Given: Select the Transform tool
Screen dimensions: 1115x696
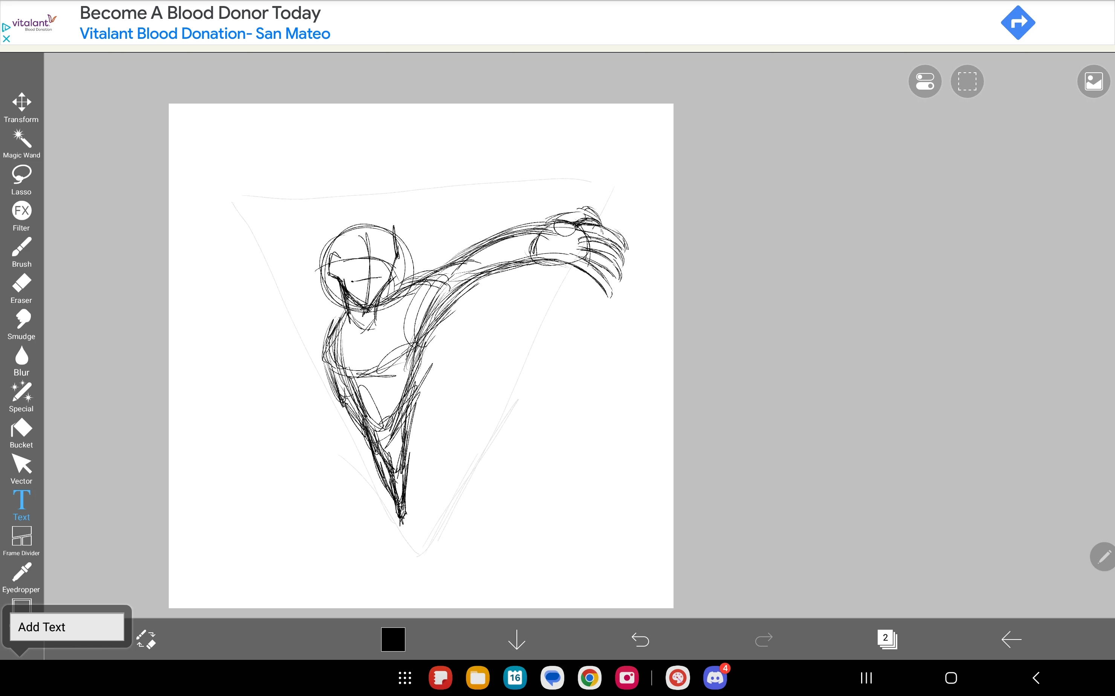Looking at the screenshot, I should click(21, 107).
